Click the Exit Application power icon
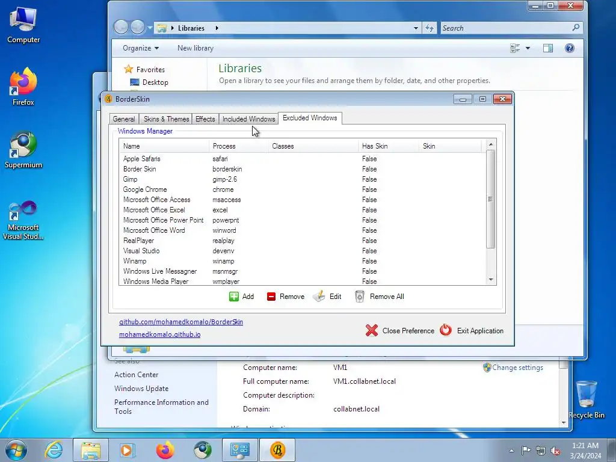The image size is (616, 462). (x=446, y=330)
